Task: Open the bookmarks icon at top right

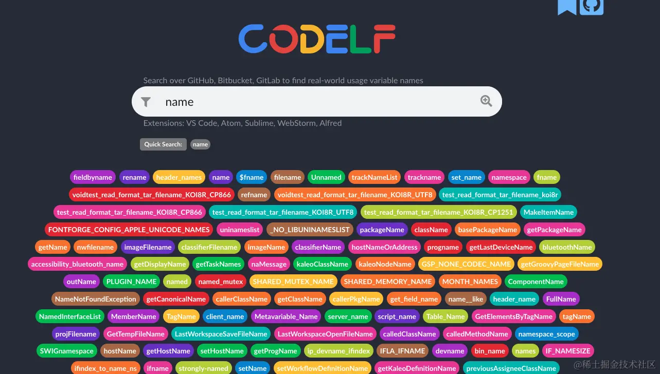Action: point(567,7)
